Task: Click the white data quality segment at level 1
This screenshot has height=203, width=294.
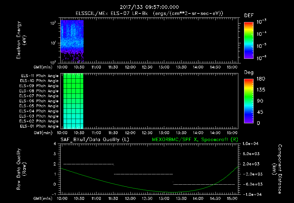Action: 144,174
